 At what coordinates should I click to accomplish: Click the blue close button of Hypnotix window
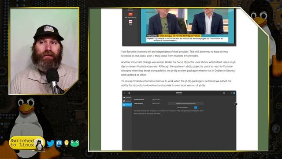[x=234, y=93]
